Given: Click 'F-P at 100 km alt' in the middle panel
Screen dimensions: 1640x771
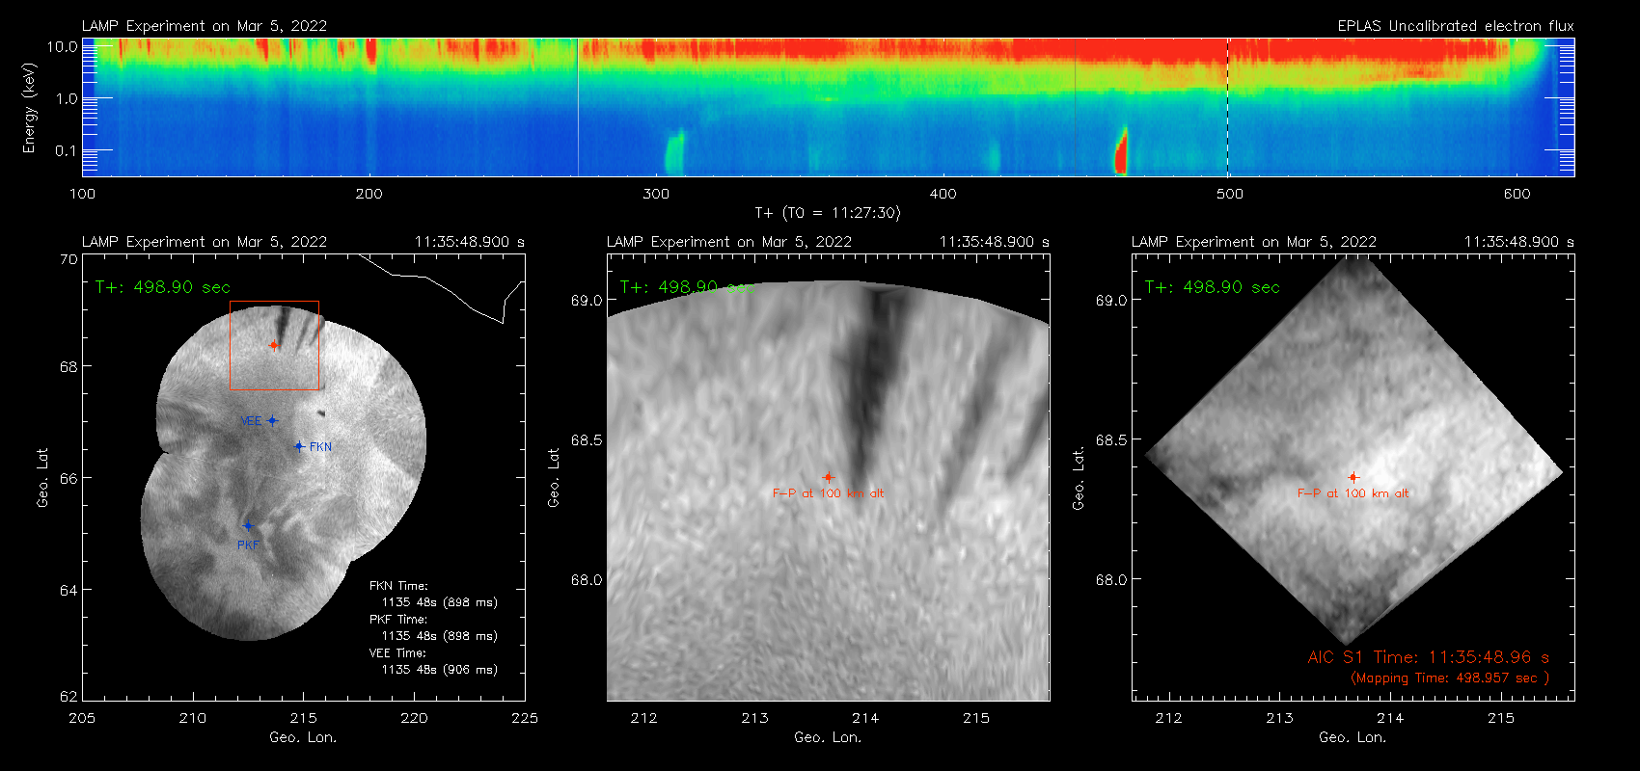Looking at the screenshot, I should pos(828,493).
